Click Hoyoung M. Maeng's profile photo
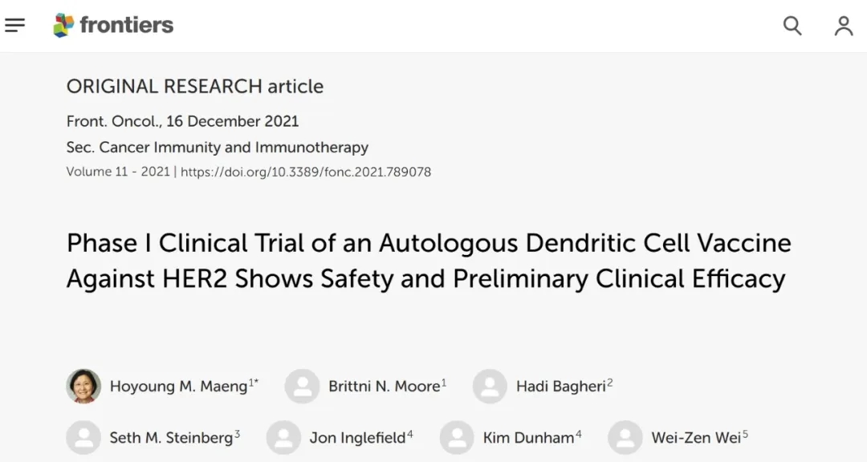867x462 pixels. 83,387
